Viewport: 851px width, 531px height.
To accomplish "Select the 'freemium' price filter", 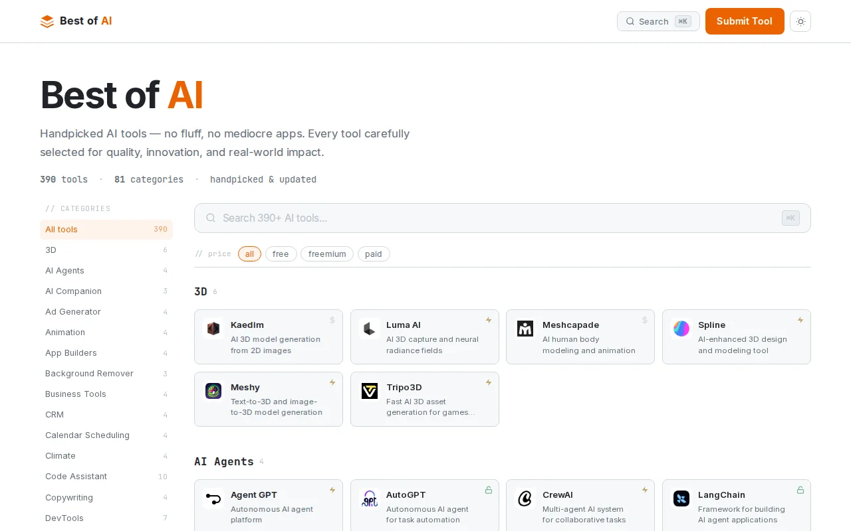I will (327, 254).
